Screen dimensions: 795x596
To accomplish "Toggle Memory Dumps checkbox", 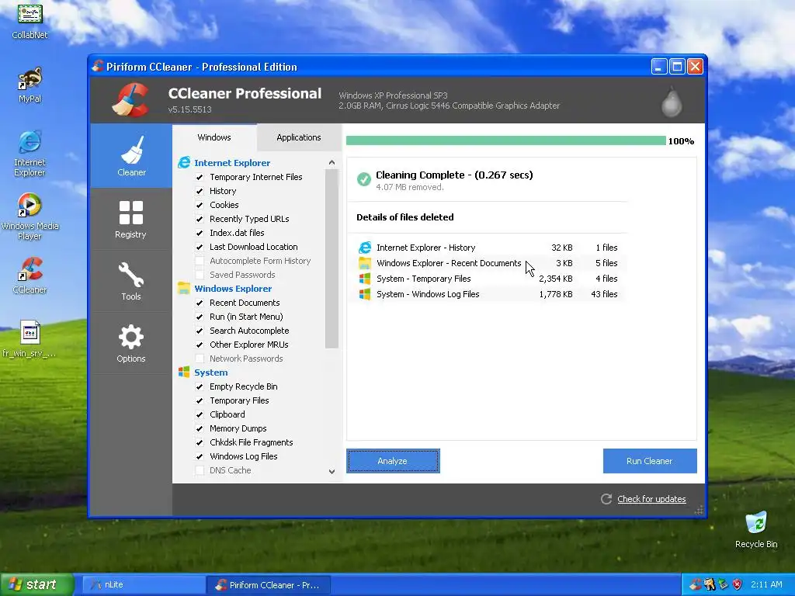I will [x=200, y=428].
